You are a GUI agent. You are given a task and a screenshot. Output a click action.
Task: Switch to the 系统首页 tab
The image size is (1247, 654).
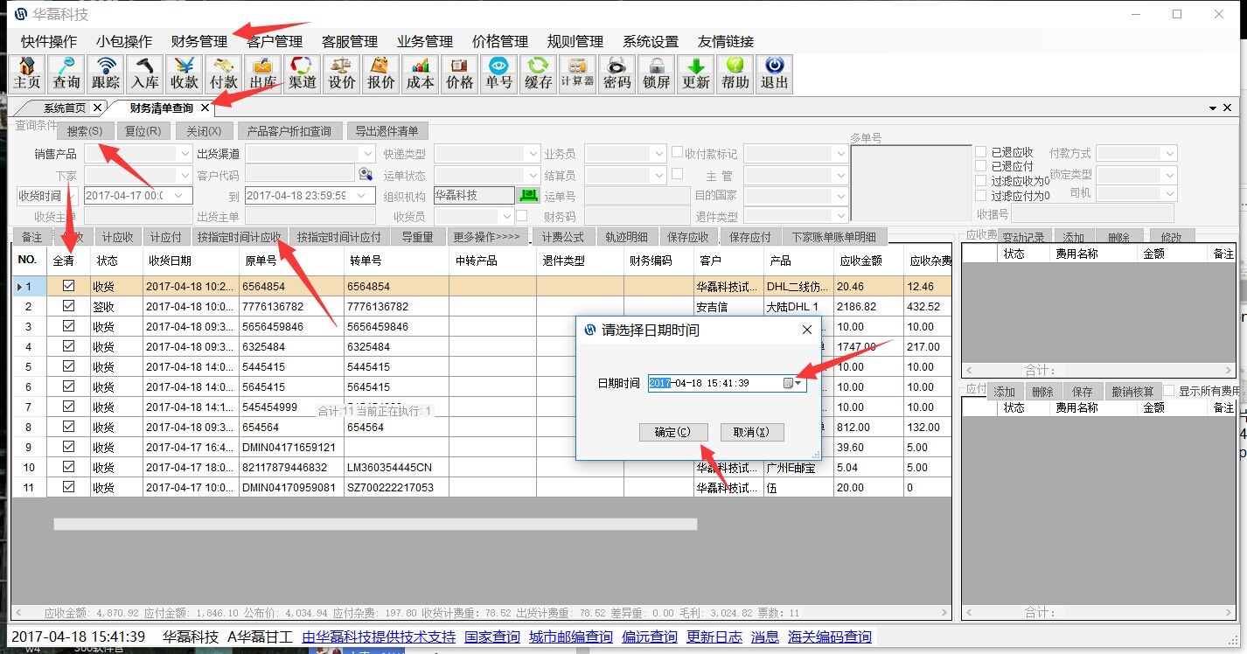[x=65, y=108]
